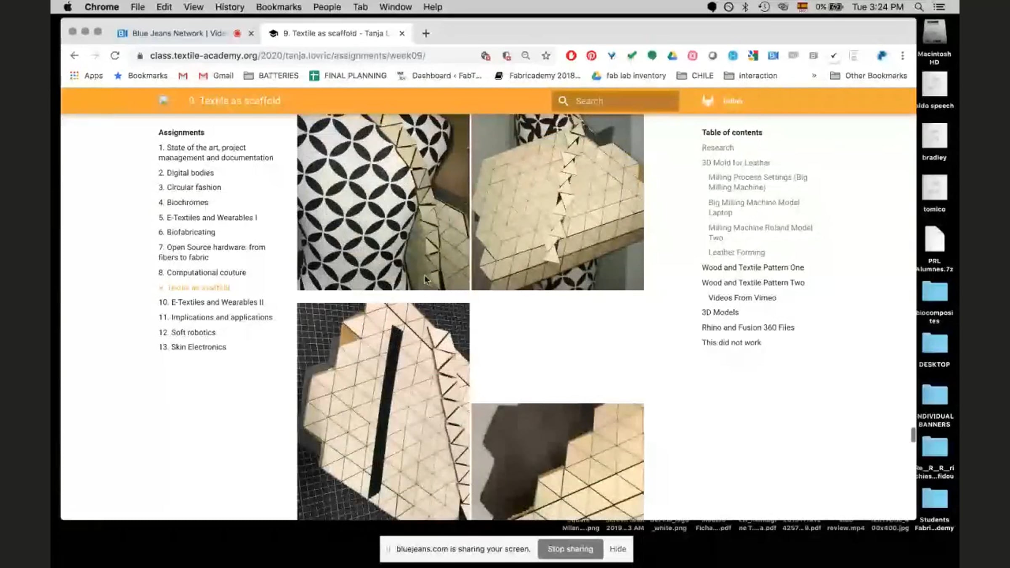Open Wood and Textile Pattern Two link
The image size is (1010, 568).
click(753, 283)
